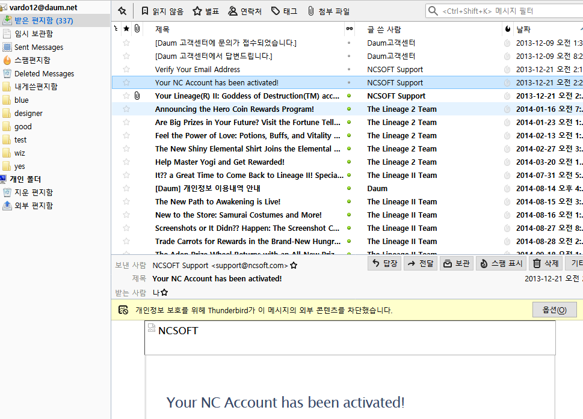
Task: Filter messages by unread status
Action: point(162,11)
